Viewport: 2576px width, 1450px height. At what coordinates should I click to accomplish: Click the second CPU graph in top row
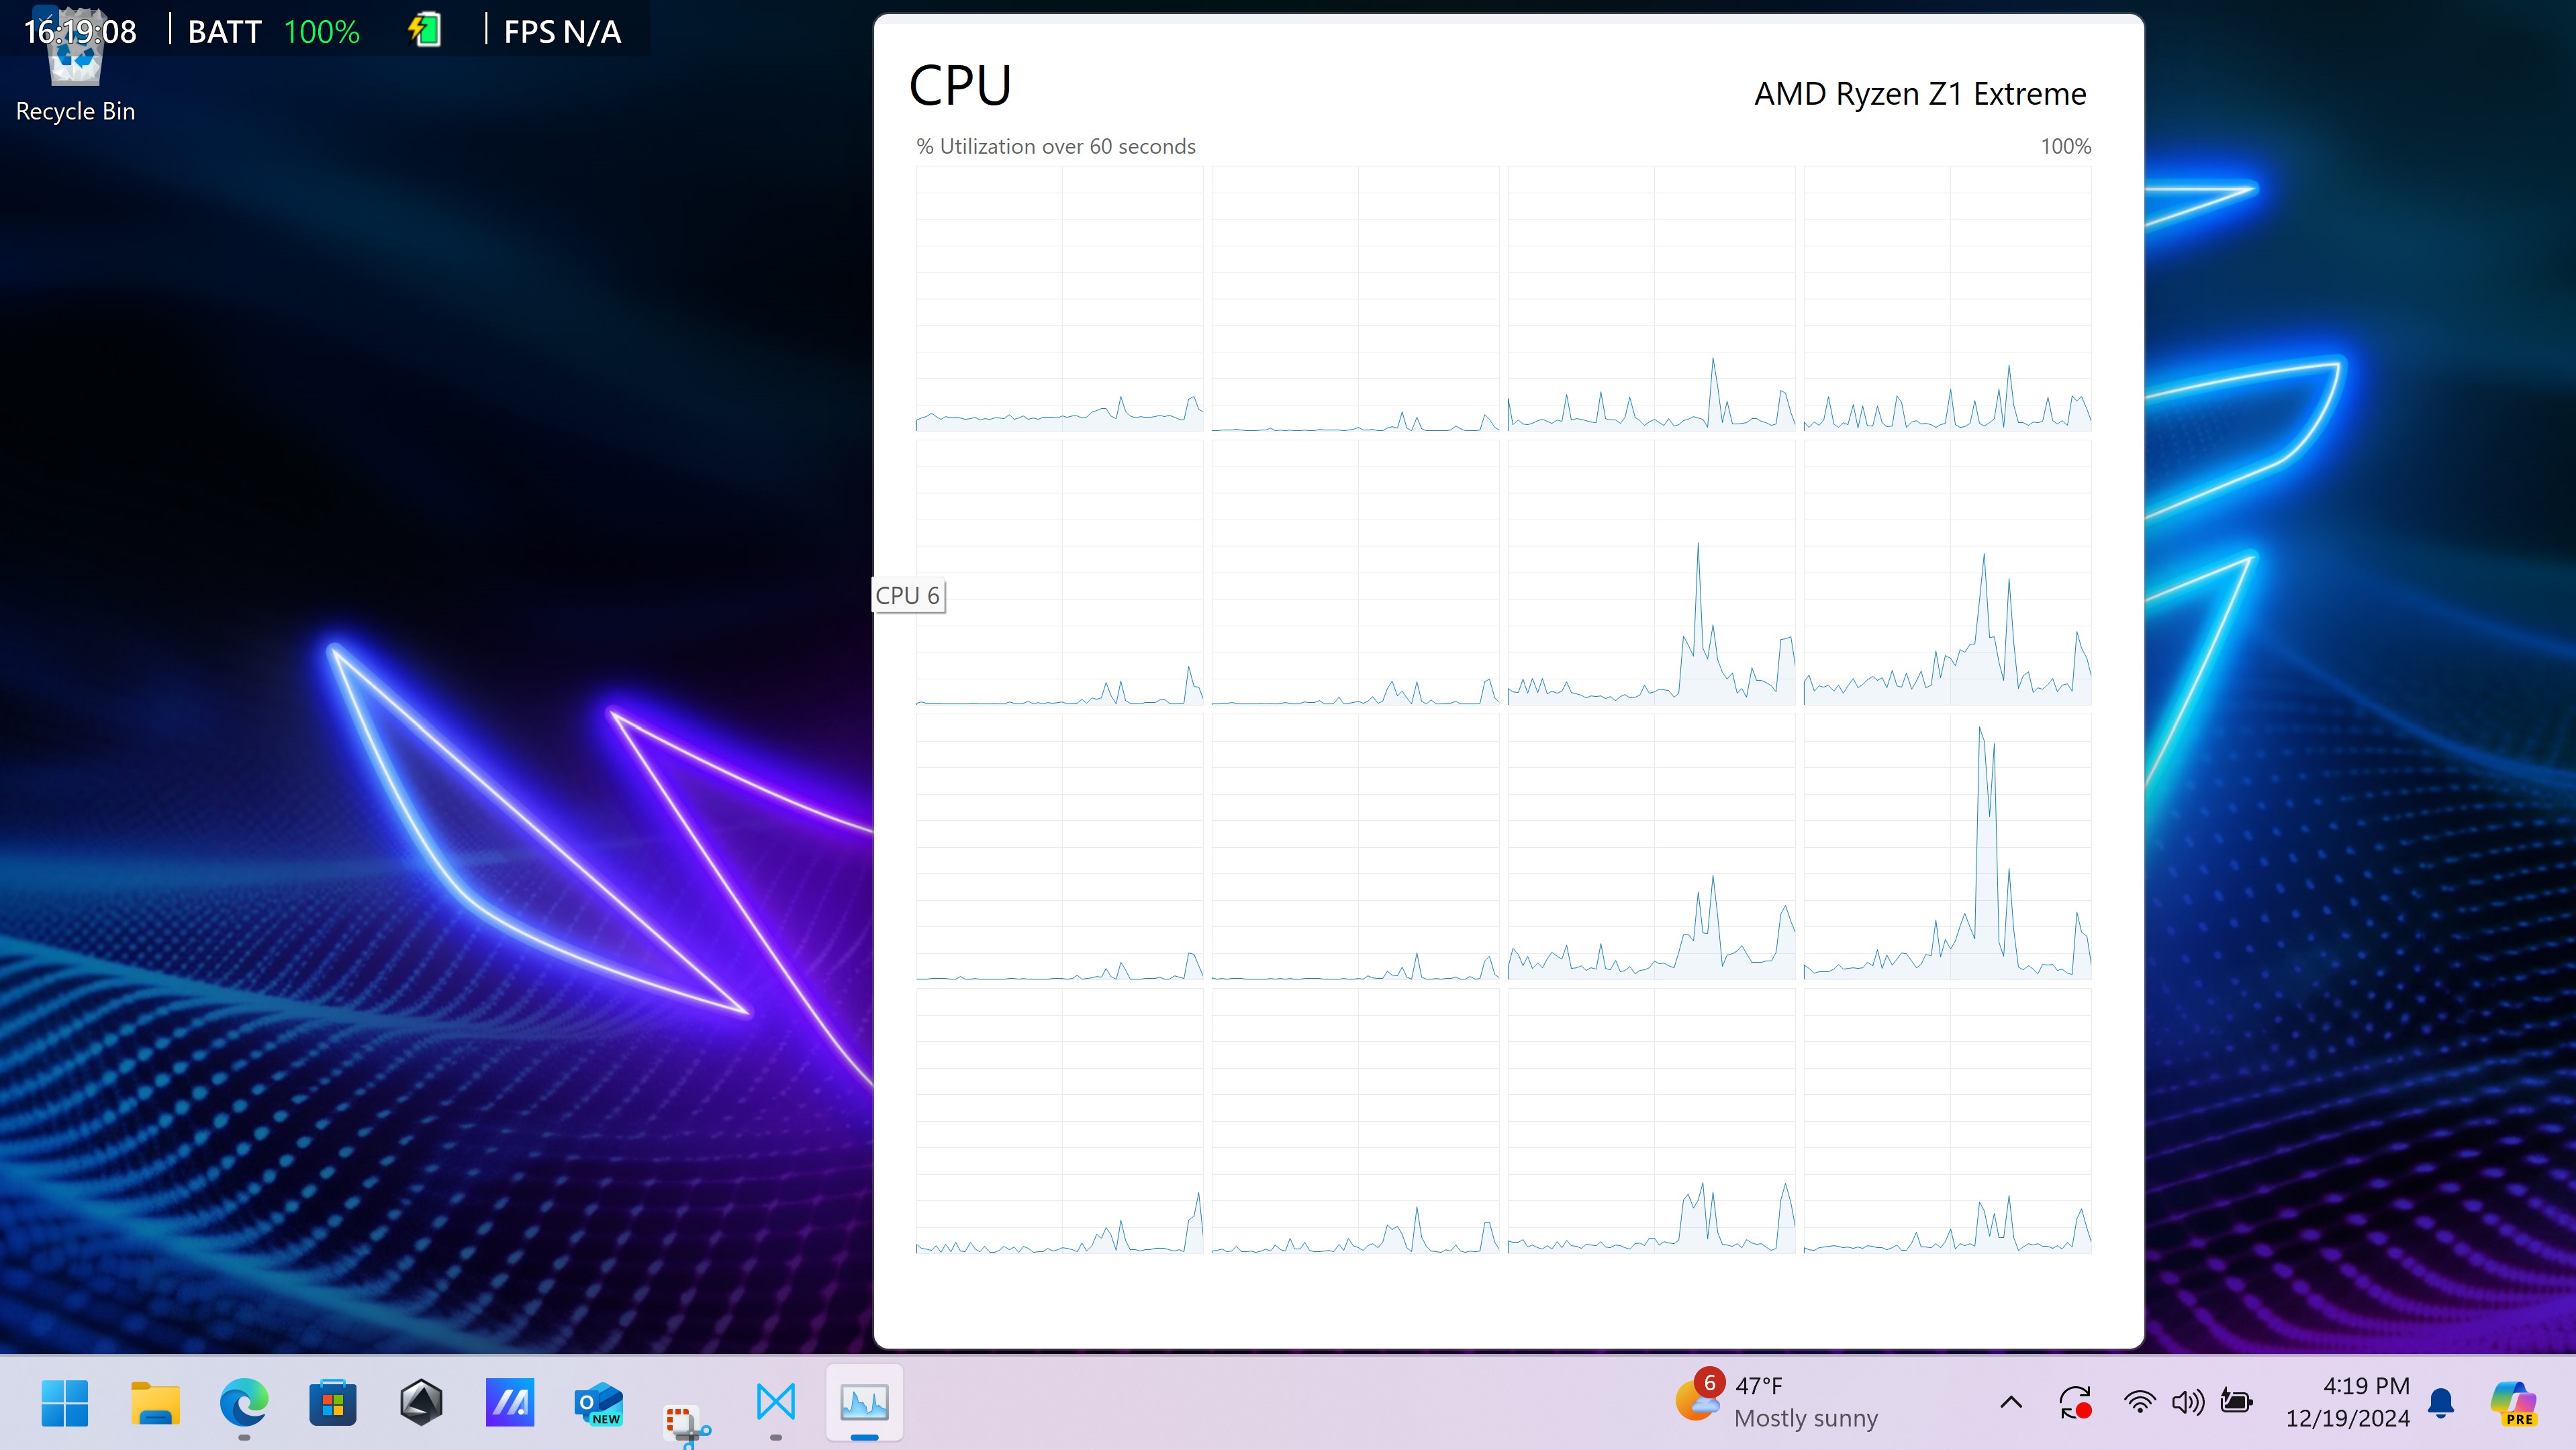pyautogui.click(x=1355, y=299)
